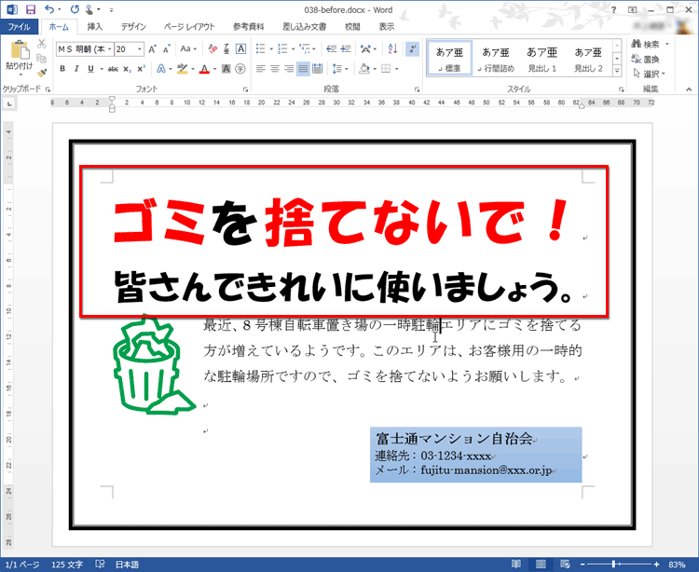699x572 pixels.
Task: Open font name dropdown MS 明朝
Action: pos(109,49)
